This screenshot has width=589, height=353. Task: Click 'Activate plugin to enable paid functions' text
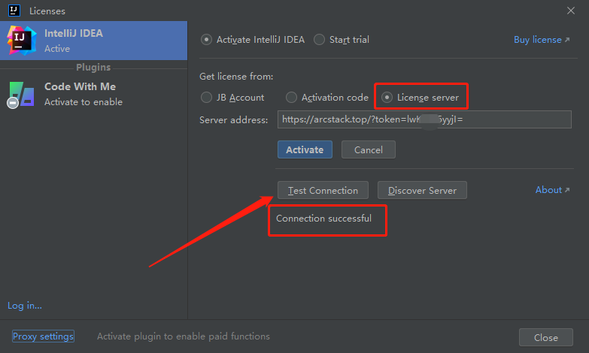[184, 336]
